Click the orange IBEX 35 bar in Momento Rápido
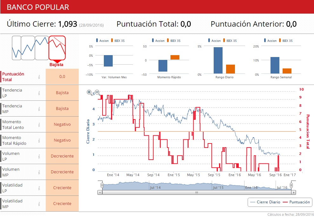The image size is (314, 217). tap(175, 57)
